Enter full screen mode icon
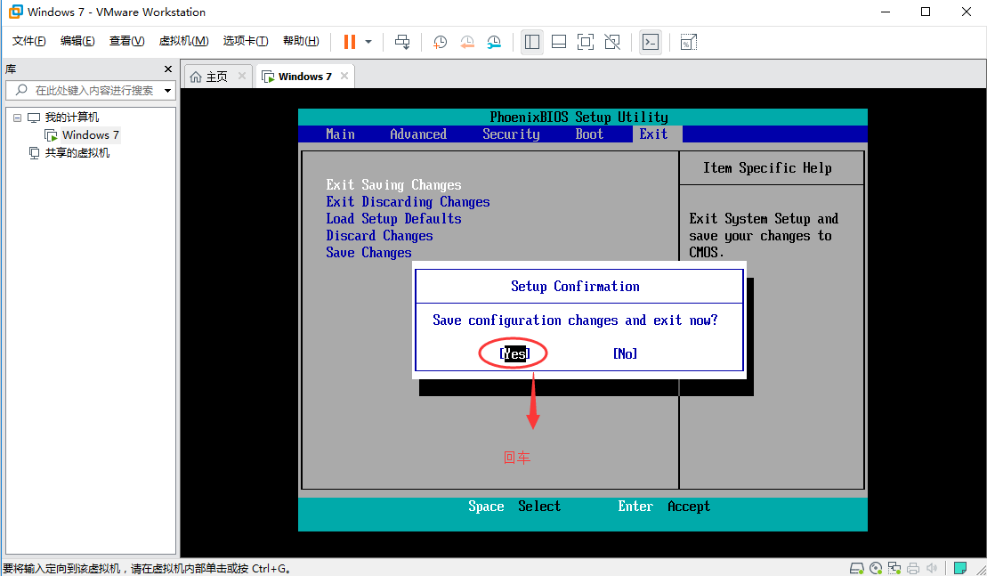This screenshot has width=987, height=576. pos(586,42)
